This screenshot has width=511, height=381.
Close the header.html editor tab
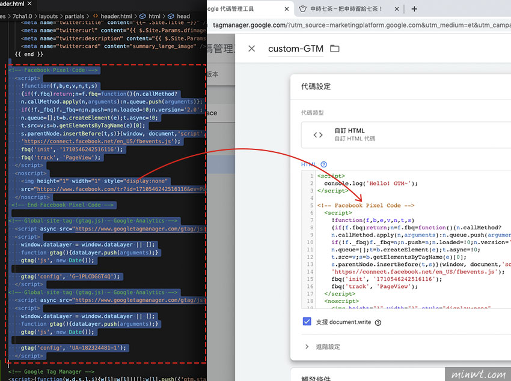(29, 4)
